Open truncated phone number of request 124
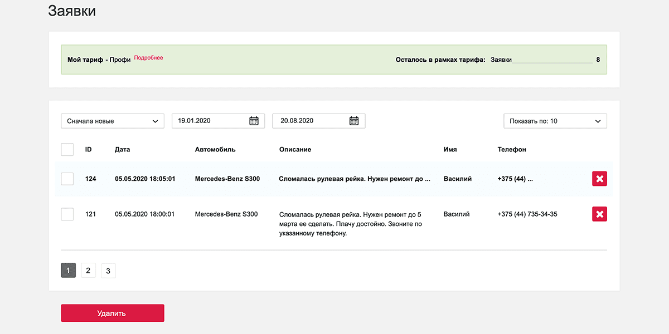This screenshot has width=669, height=334. click(x=515, y=179)
